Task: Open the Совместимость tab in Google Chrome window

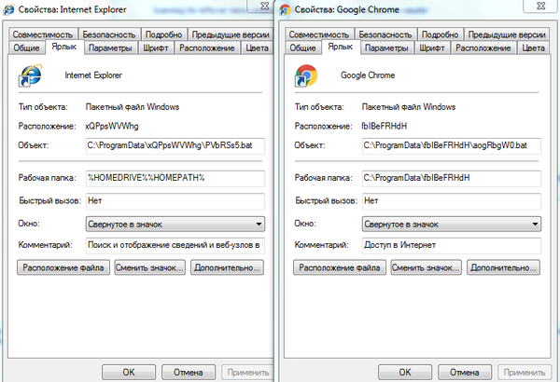Action: click(319, 34)
